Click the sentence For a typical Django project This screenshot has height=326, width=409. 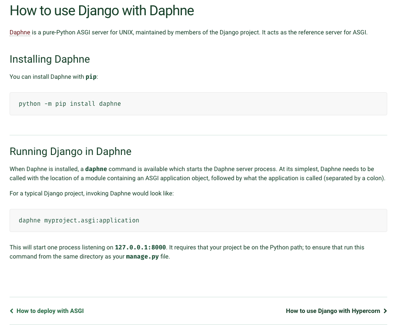(91, 193)
